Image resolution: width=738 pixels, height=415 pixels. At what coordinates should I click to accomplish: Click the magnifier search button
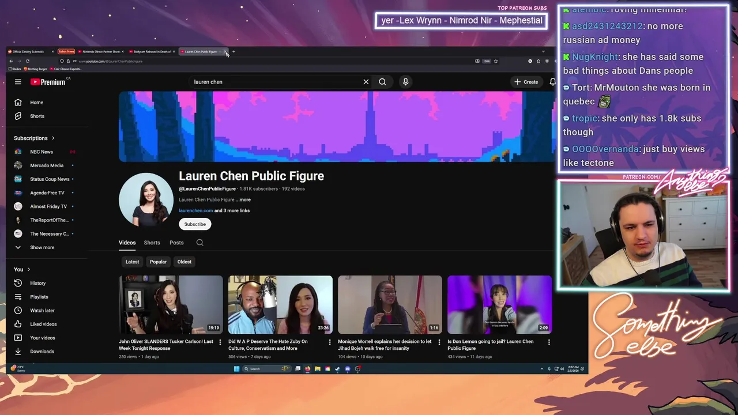pyautogui.click(x=382, y=82)
